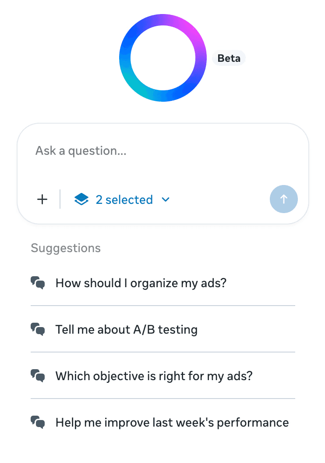
Task: Click the vertical divider beside the plus icon
Action: point(60,199)
